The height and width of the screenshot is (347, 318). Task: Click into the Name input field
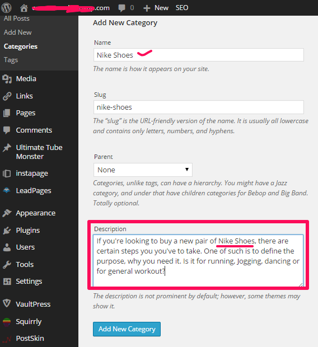click(199, 55)
